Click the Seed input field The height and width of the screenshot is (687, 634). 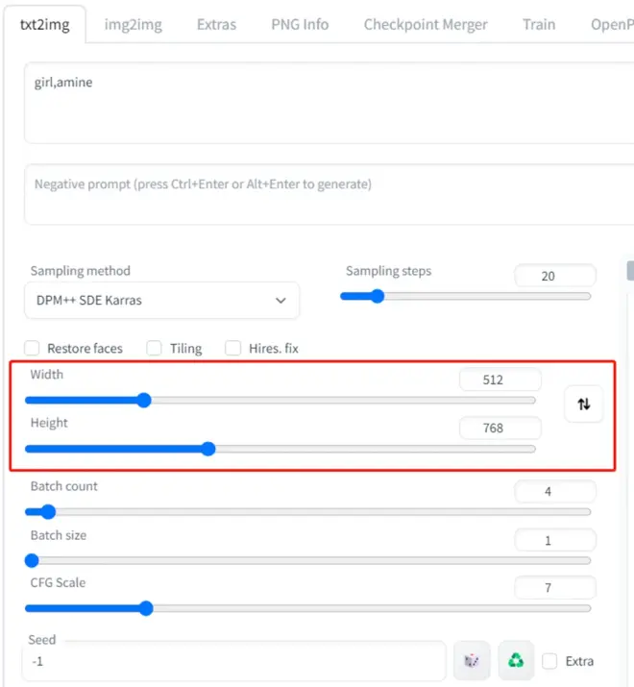234,661
